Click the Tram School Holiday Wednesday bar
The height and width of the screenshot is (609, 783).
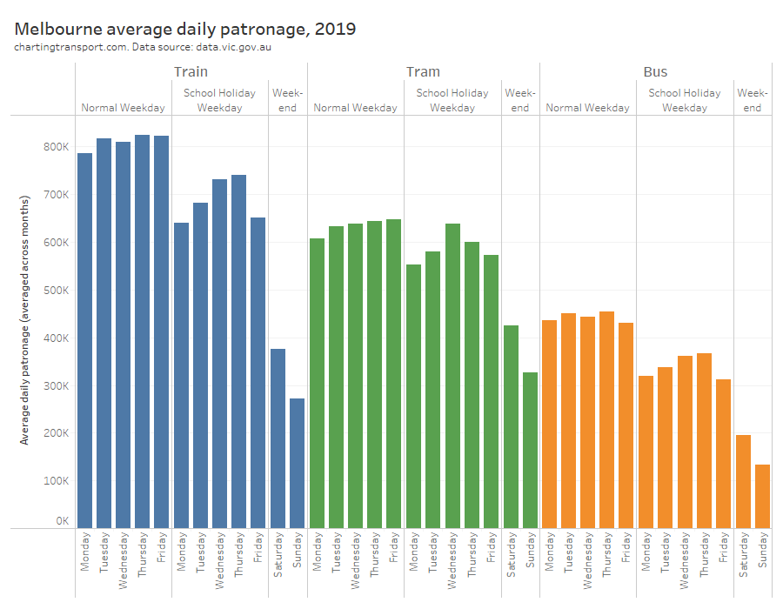click(452, 376)
